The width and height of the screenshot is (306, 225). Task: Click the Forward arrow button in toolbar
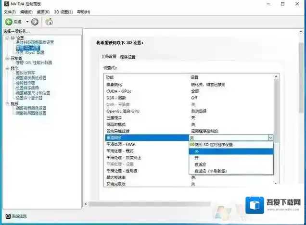(x=35, y=22)
